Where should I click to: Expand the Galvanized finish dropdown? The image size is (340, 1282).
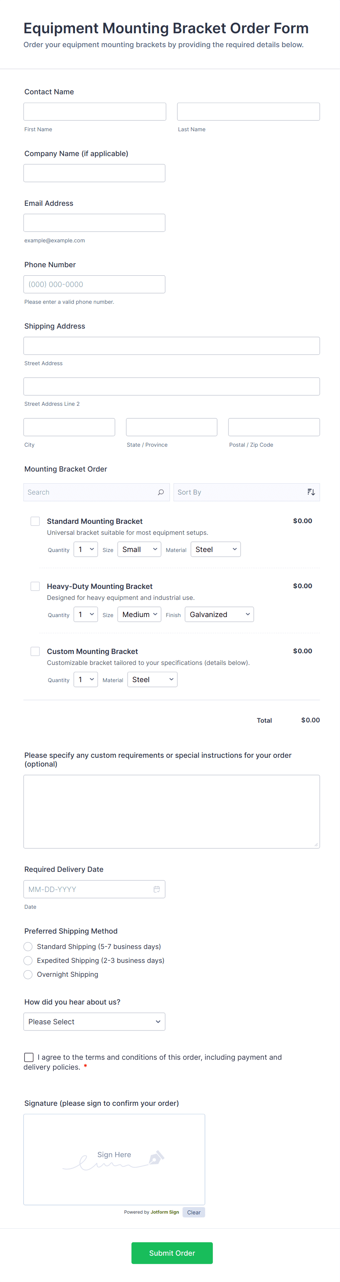coord(219,614)
